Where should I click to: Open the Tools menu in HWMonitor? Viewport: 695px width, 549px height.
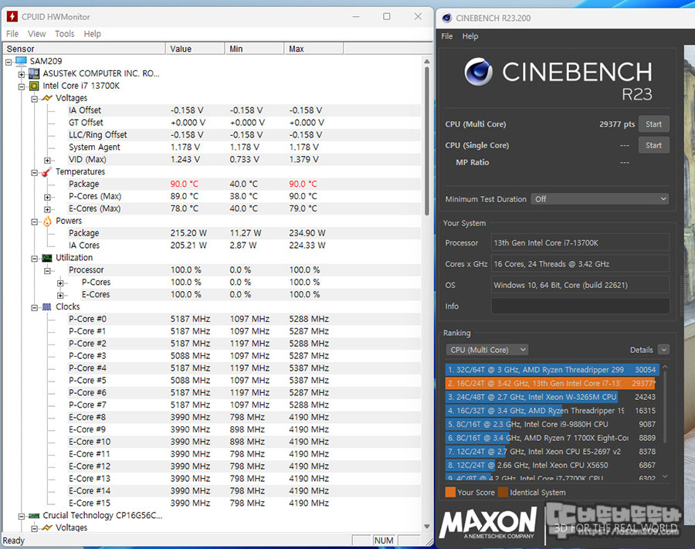pos(65,34)
